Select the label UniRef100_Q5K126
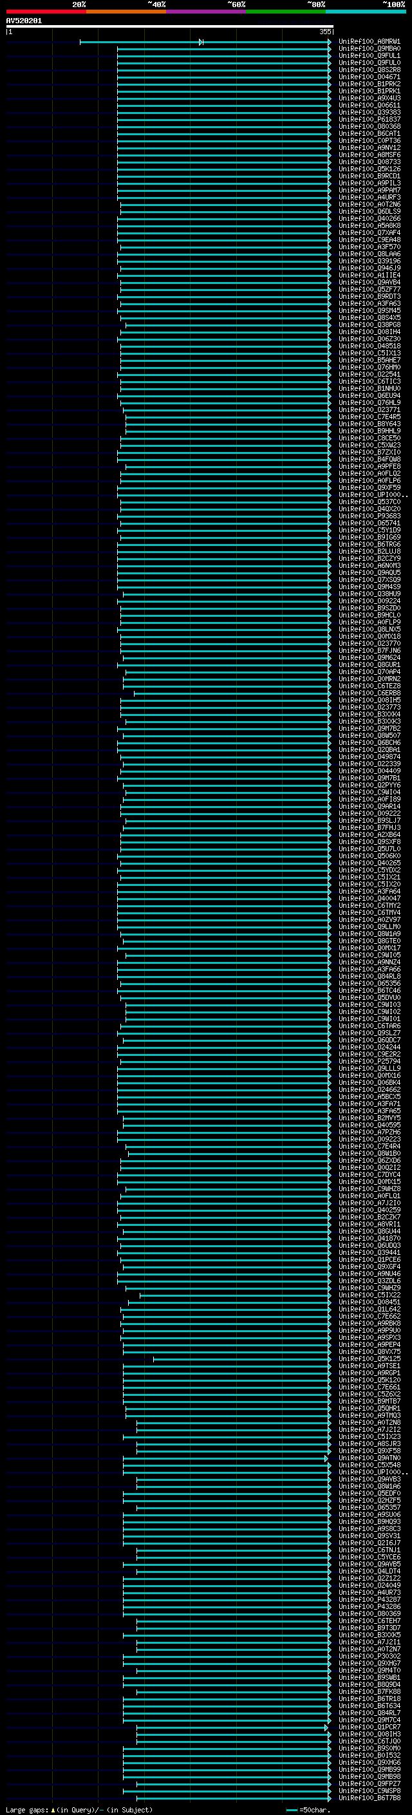The height and width of the screenshot is (1815, 412). (x=369, y=169)
